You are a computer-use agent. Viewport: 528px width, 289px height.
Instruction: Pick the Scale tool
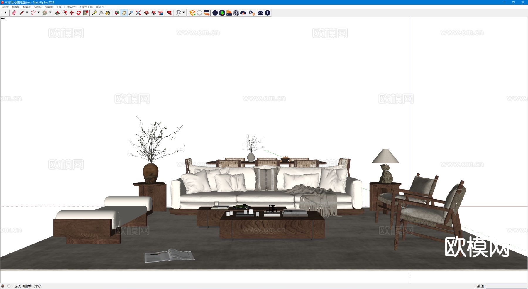[86, 13]
